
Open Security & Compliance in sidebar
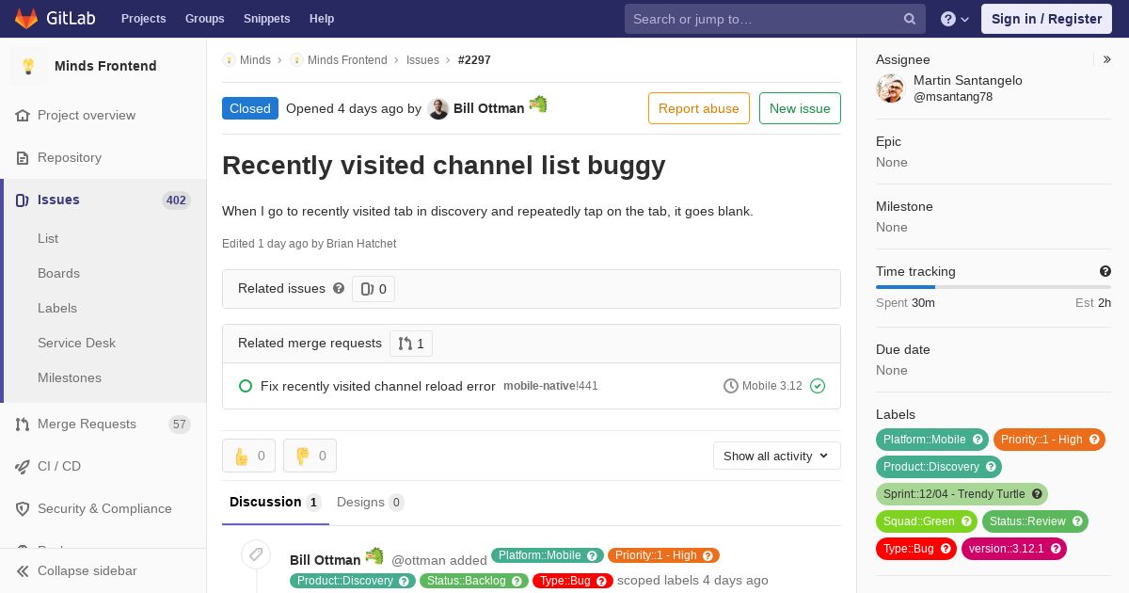104,508
